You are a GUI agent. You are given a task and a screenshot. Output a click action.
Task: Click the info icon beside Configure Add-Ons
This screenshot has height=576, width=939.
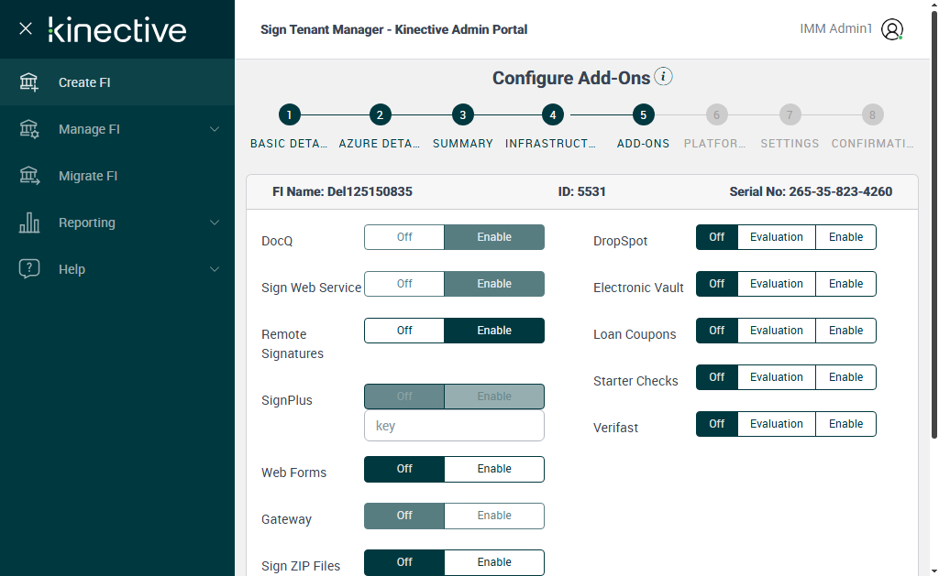click(663, 77)
